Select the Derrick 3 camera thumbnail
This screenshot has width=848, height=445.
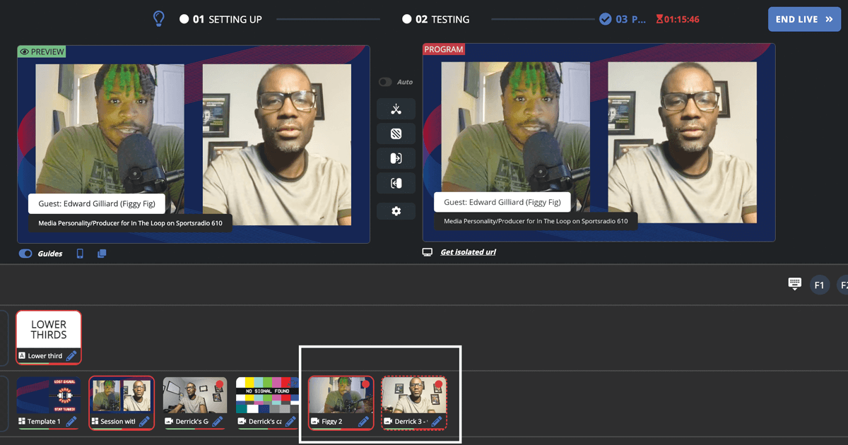coord(414,396)
